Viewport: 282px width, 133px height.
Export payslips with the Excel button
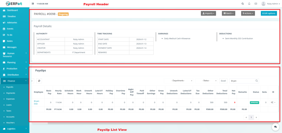[x=223, y=81]
